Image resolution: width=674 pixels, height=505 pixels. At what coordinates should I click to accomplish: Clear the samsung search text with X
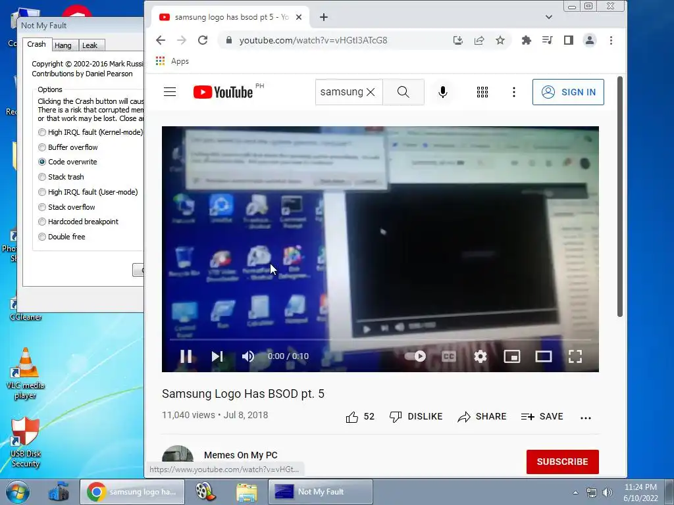(371, 92)
